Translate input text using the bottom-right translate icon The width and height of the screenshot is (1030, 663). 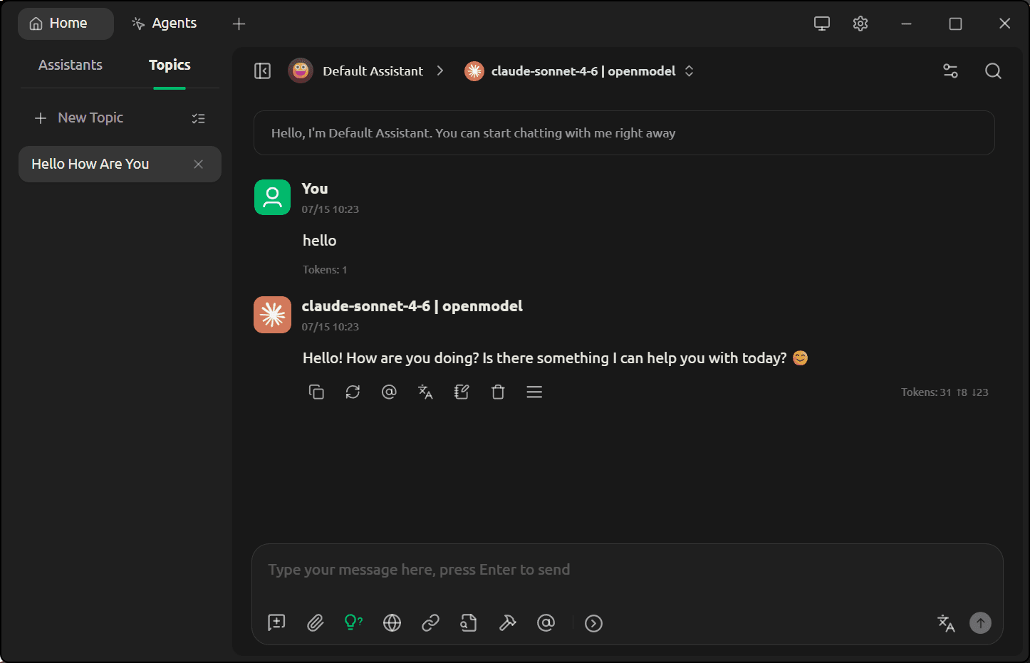946,623
